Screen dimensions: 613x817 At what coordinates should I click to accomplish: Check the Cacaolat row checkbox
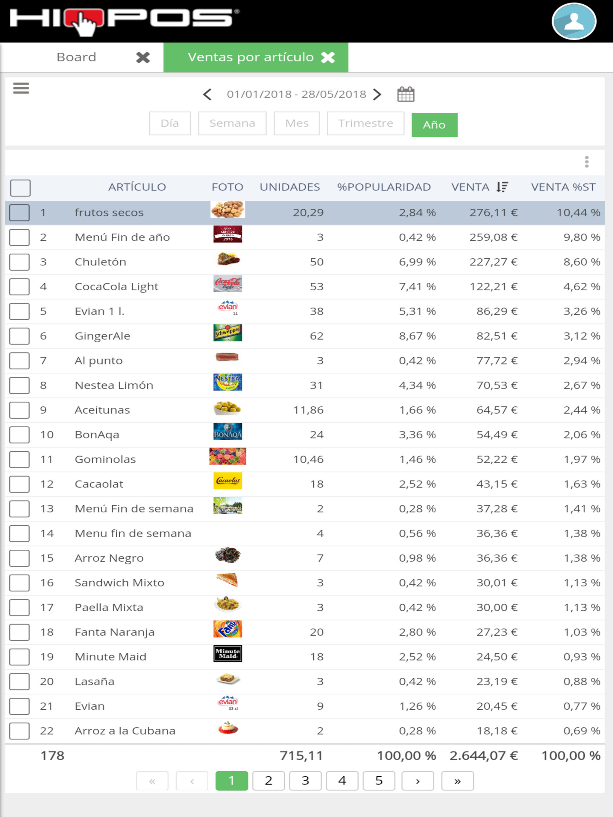pos(19,484)
